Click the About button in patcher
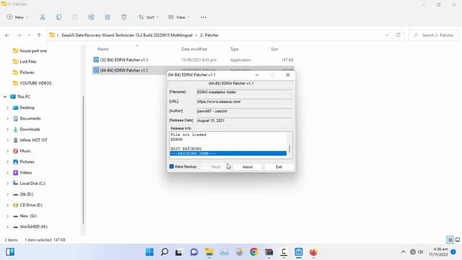 [x=248, y=167]
